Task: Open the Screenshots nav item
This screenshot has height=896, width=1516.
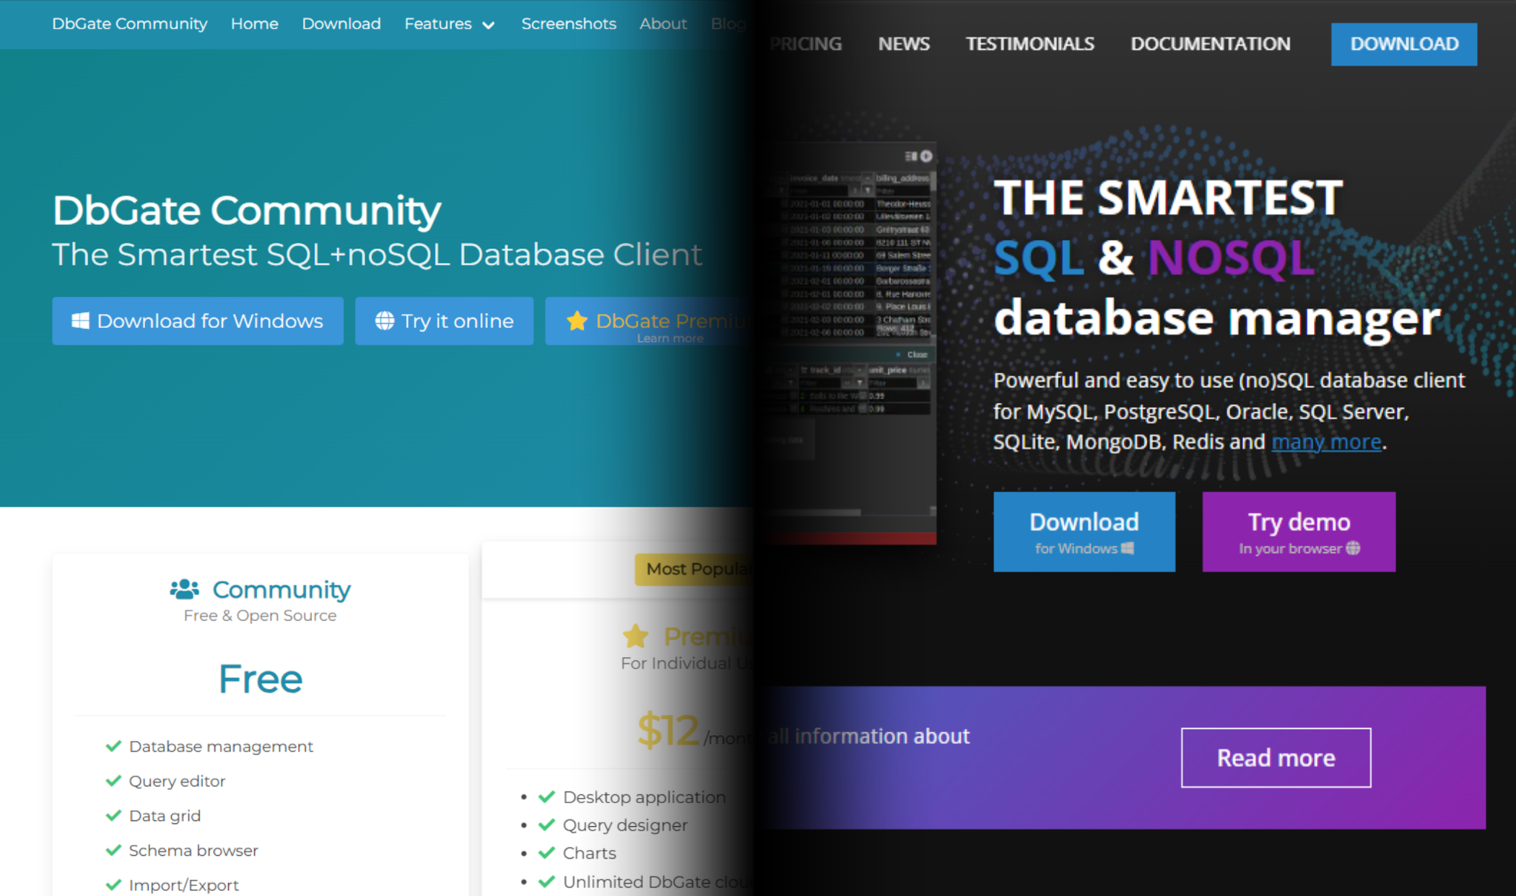Action: 568,24
